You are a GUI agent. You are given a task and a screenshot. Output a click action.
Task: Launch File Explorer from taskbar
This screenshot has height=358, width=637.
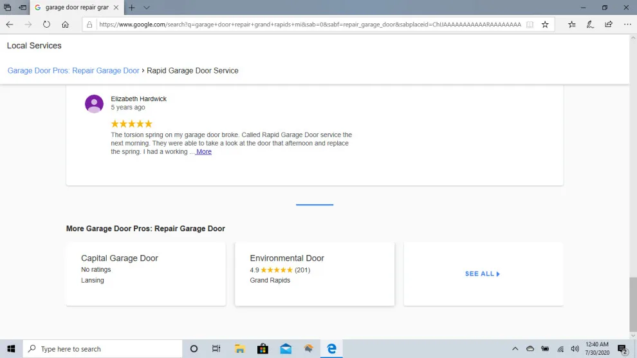coord(240,348)
